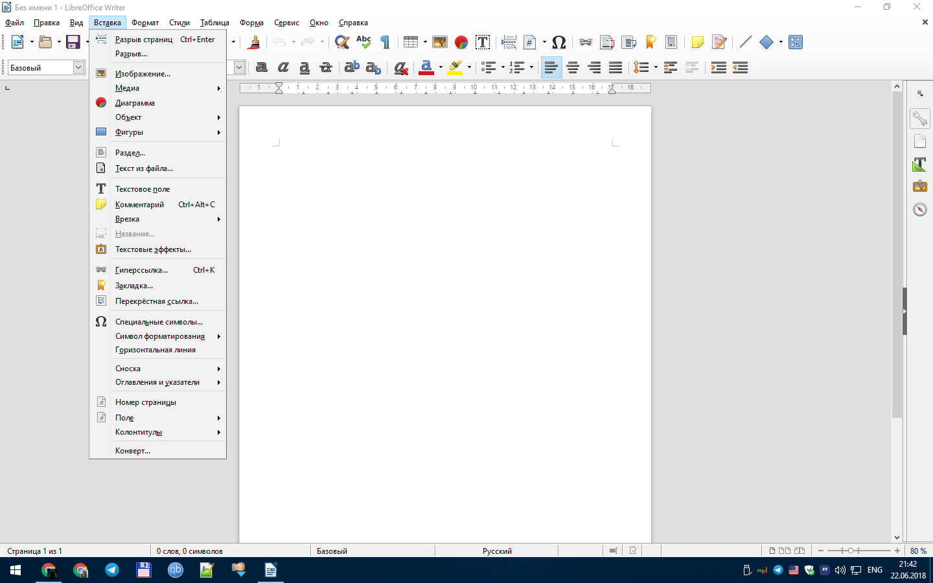Insert a table from the toolbar

[411, 42]
